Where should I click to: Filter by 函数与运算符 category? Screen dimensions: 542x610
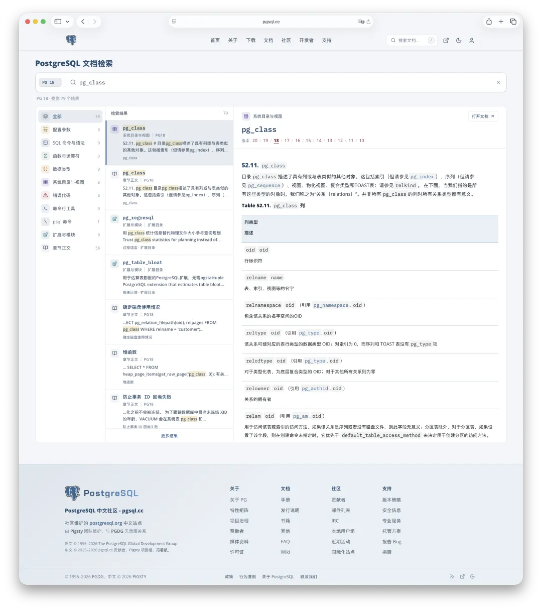pos(70,156)
